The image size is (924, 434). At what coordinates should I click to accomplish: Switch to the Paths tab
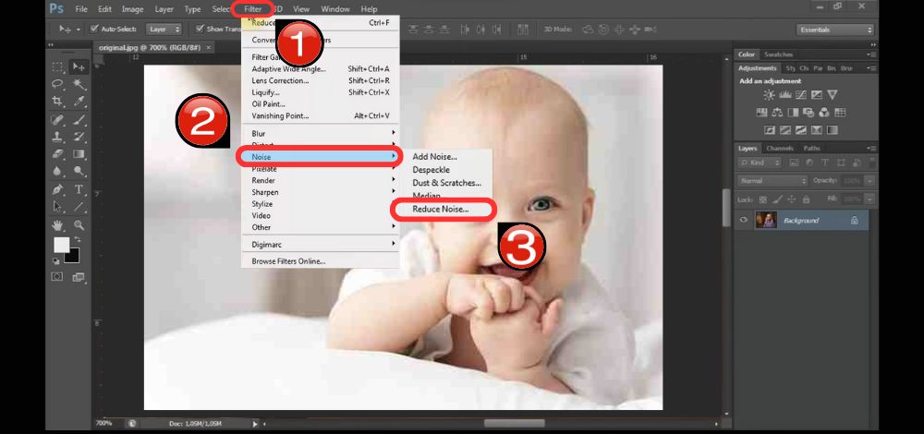click(811, 149)
